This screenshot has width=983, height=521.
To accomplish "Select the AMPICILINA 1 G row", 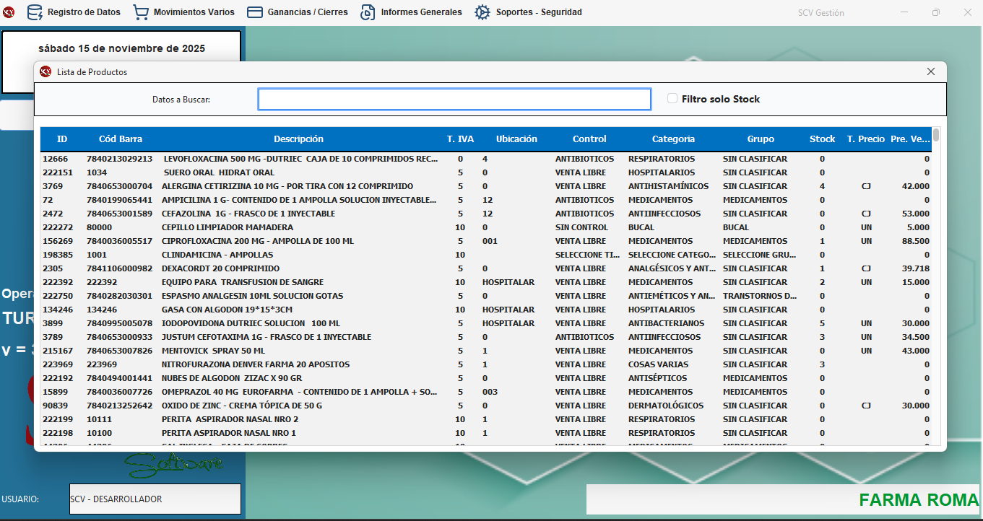I will (485, 200).
